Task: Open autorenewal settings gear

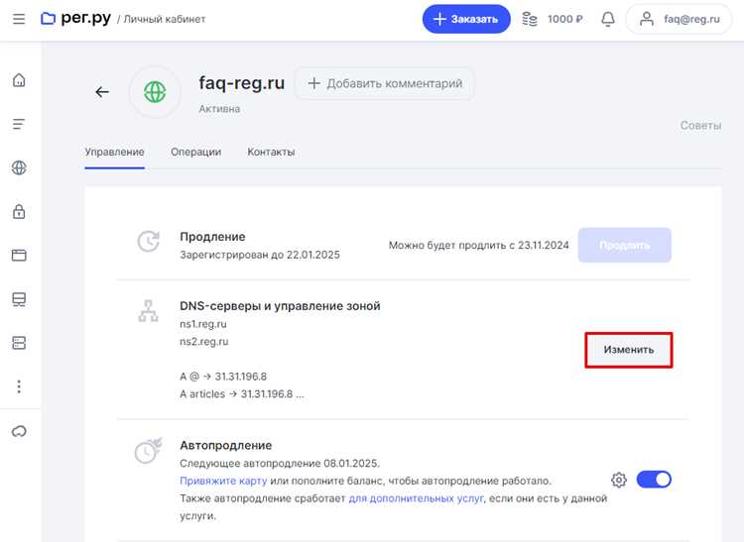Action: 619,480
